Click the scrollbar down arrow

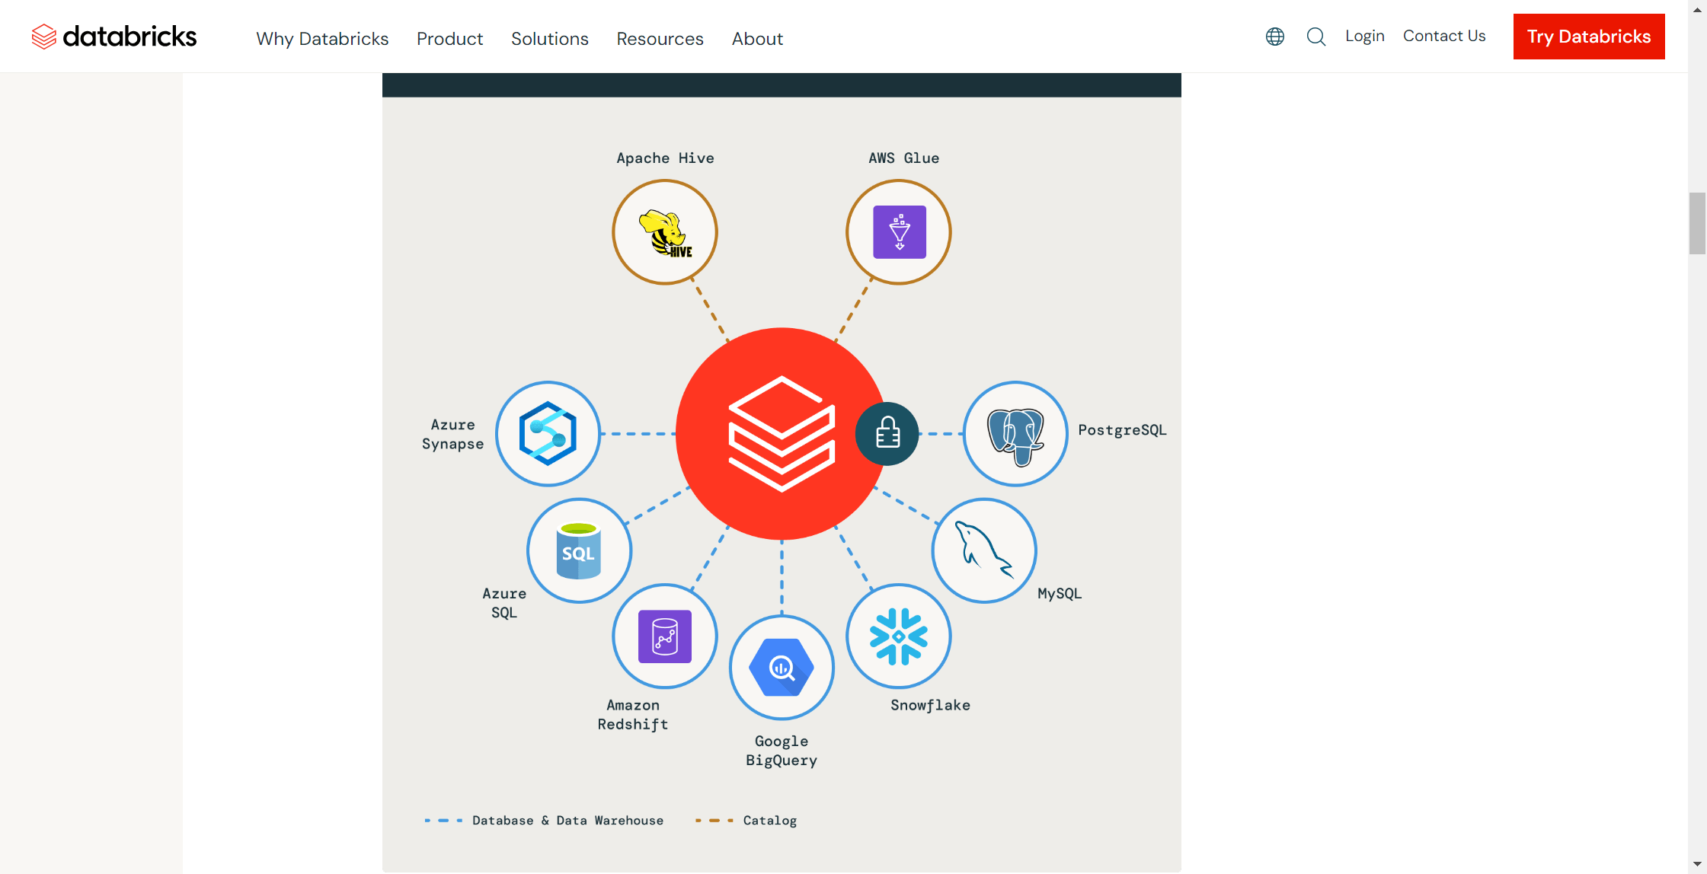pos(1697,864)
